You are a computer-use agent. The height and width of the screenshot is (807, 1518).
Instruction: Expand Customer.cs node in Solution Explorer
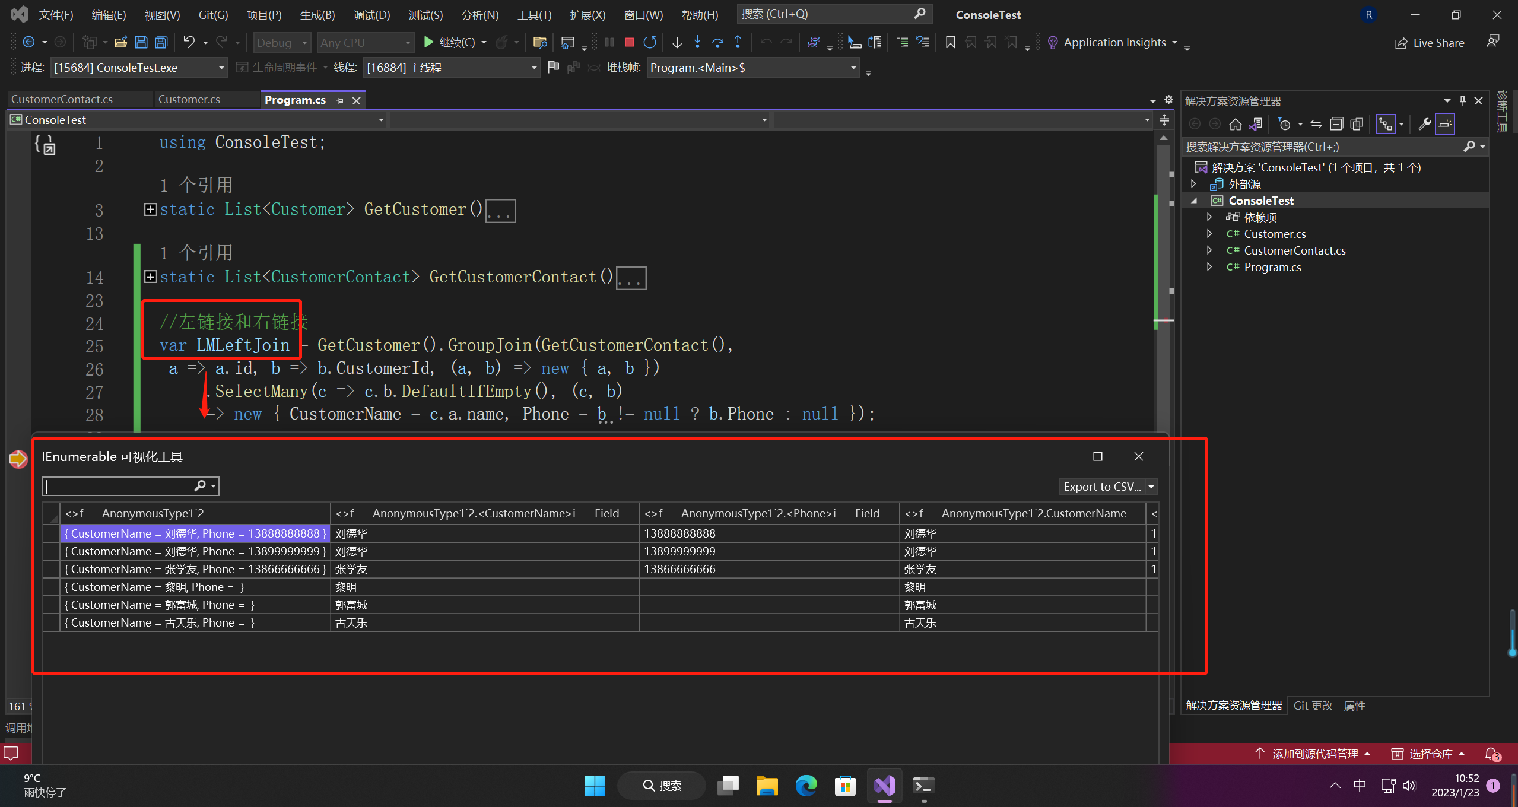pos(1209,234)
